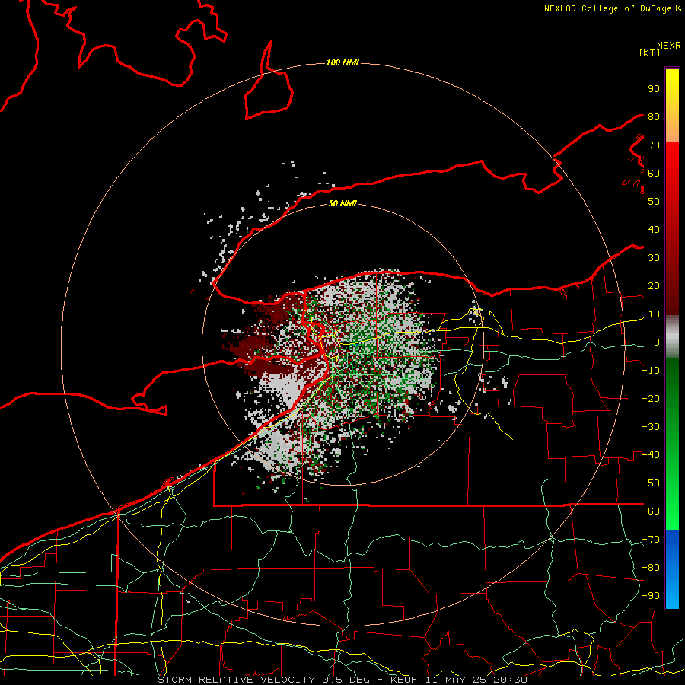The image size is (685, 685).
Task: Click the 100 NMI range ring label
Action: point(342,63)
